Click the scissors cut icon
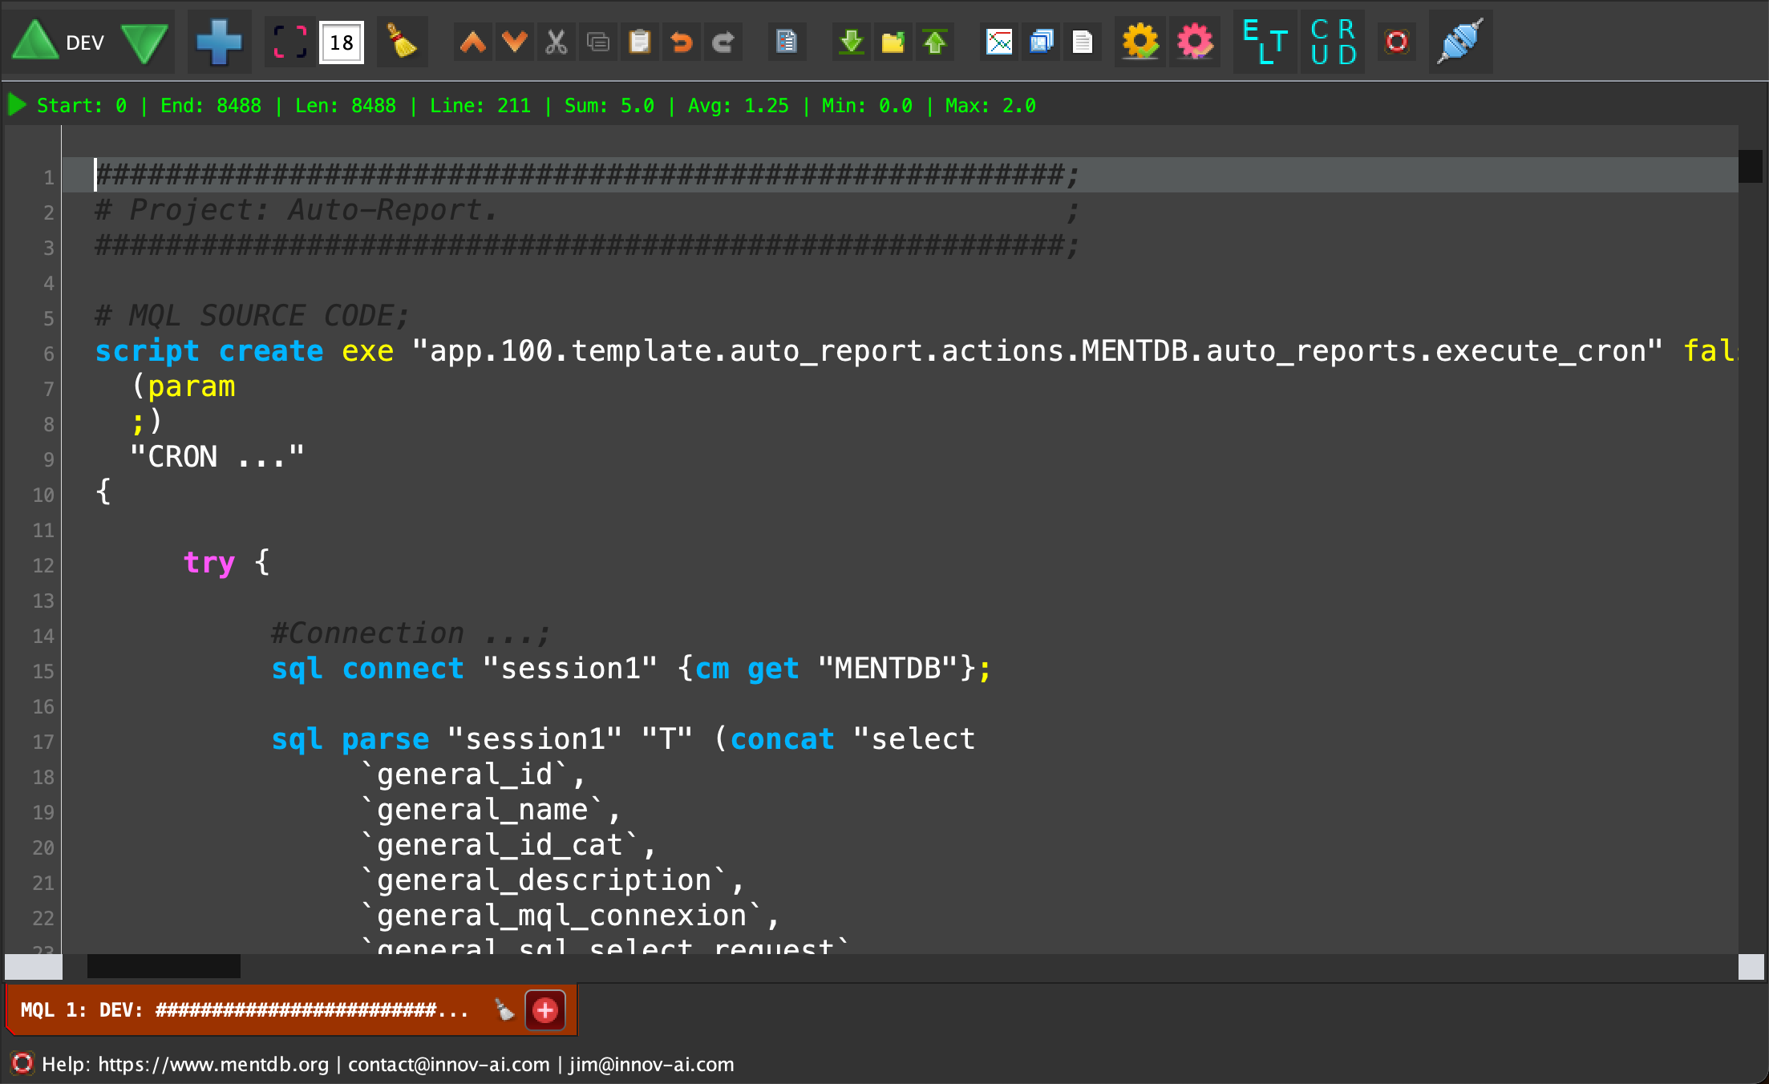 556,42
